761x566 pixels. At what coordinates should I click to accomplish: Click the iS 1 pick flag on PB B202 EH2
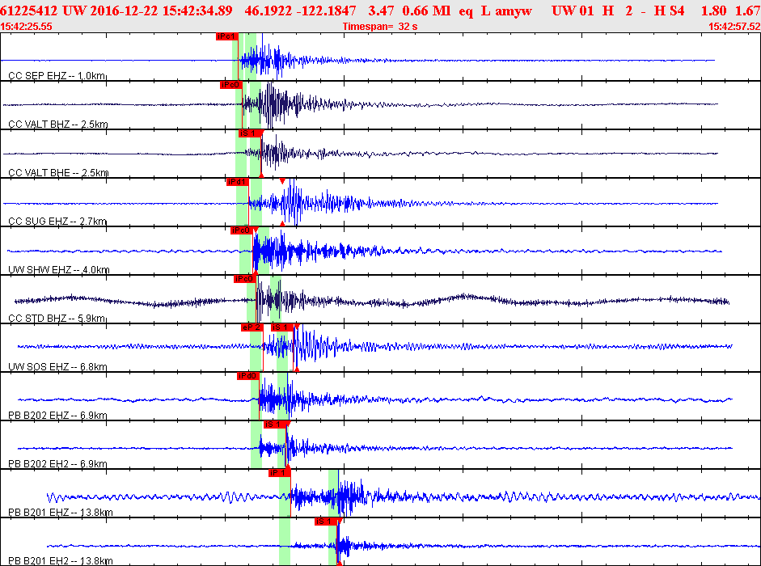[x=275, y=424]
